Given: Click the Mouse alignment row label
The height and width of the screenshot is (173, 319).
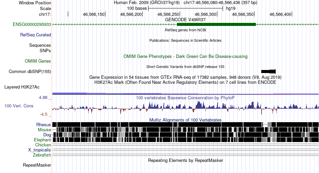Looking at the screenshot, I should click(x=44, y=130).
